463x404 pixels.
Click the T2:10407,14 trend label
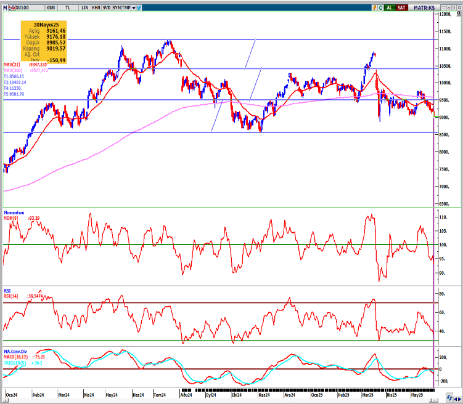tap(15, 83)
